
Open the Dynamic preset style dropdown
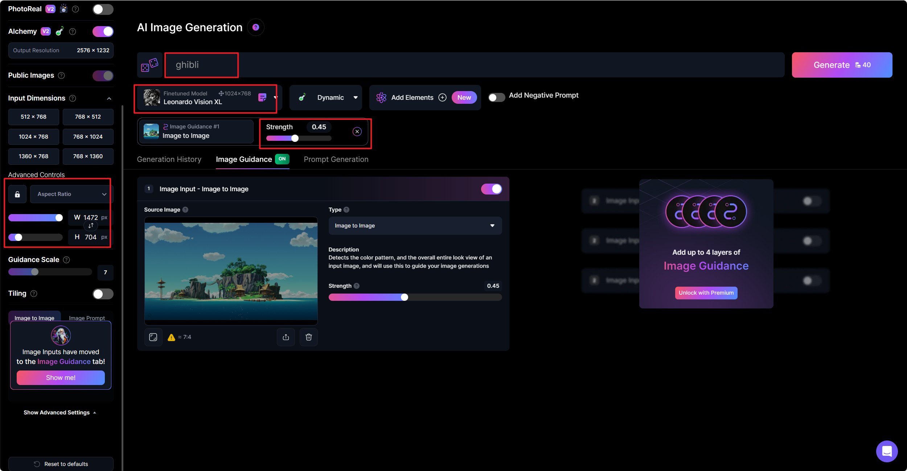click(326, 98)
